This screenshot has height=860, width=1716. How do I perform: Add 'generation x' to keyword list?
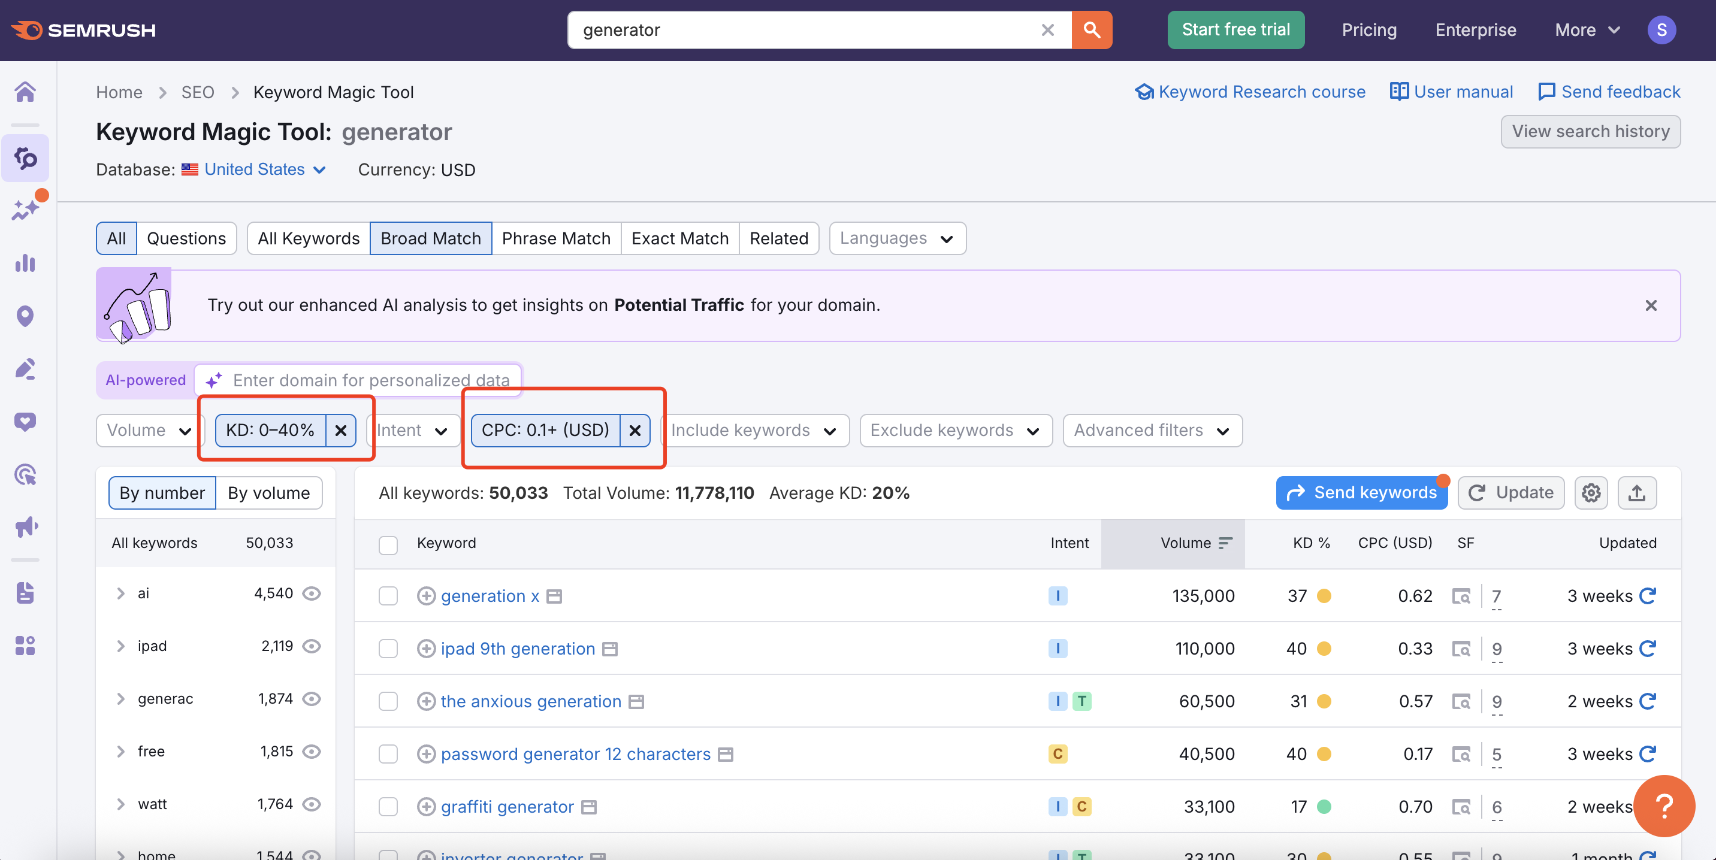click(x=427, y=596)
